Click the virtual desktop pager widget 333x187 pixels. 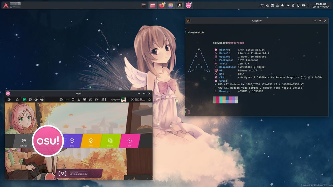tap(15, 5)
